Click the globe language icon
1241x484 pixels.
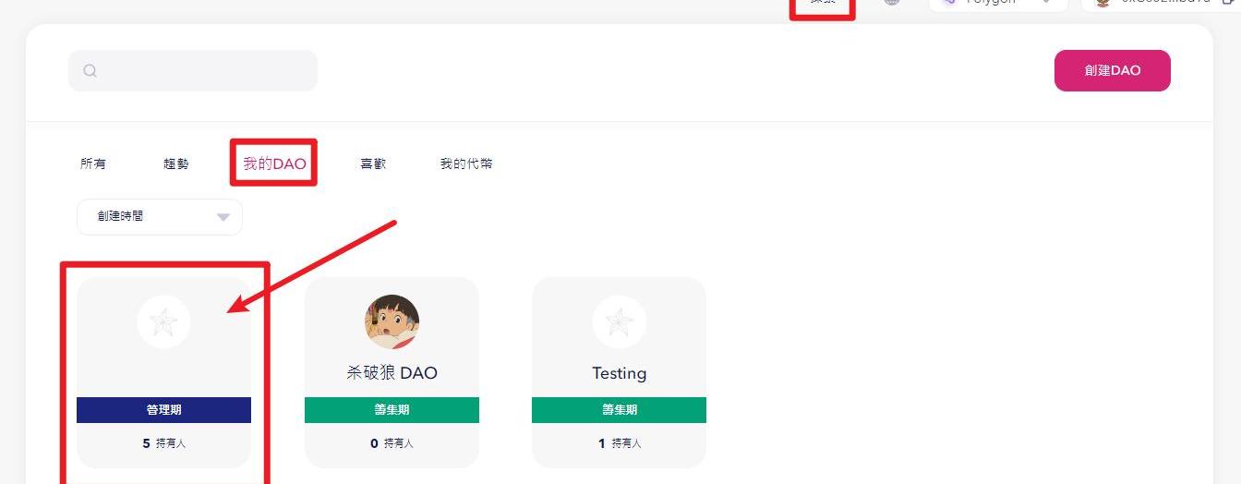(x=891, y=3)
